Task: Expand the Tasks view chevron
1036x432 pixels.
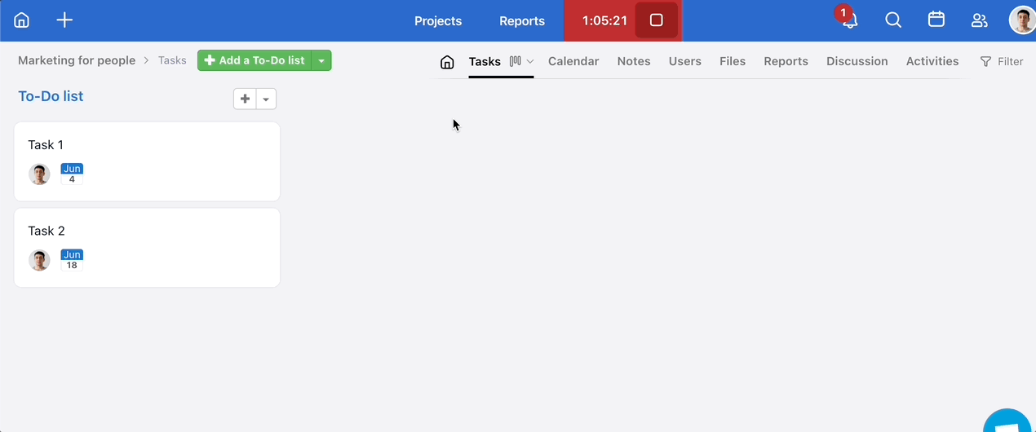Action: (x=530, y=61)
